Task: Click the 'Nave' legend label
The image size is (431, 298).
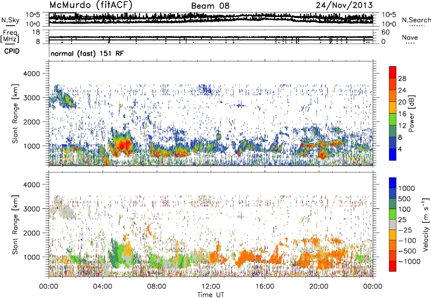Action: tap(410, 37)
